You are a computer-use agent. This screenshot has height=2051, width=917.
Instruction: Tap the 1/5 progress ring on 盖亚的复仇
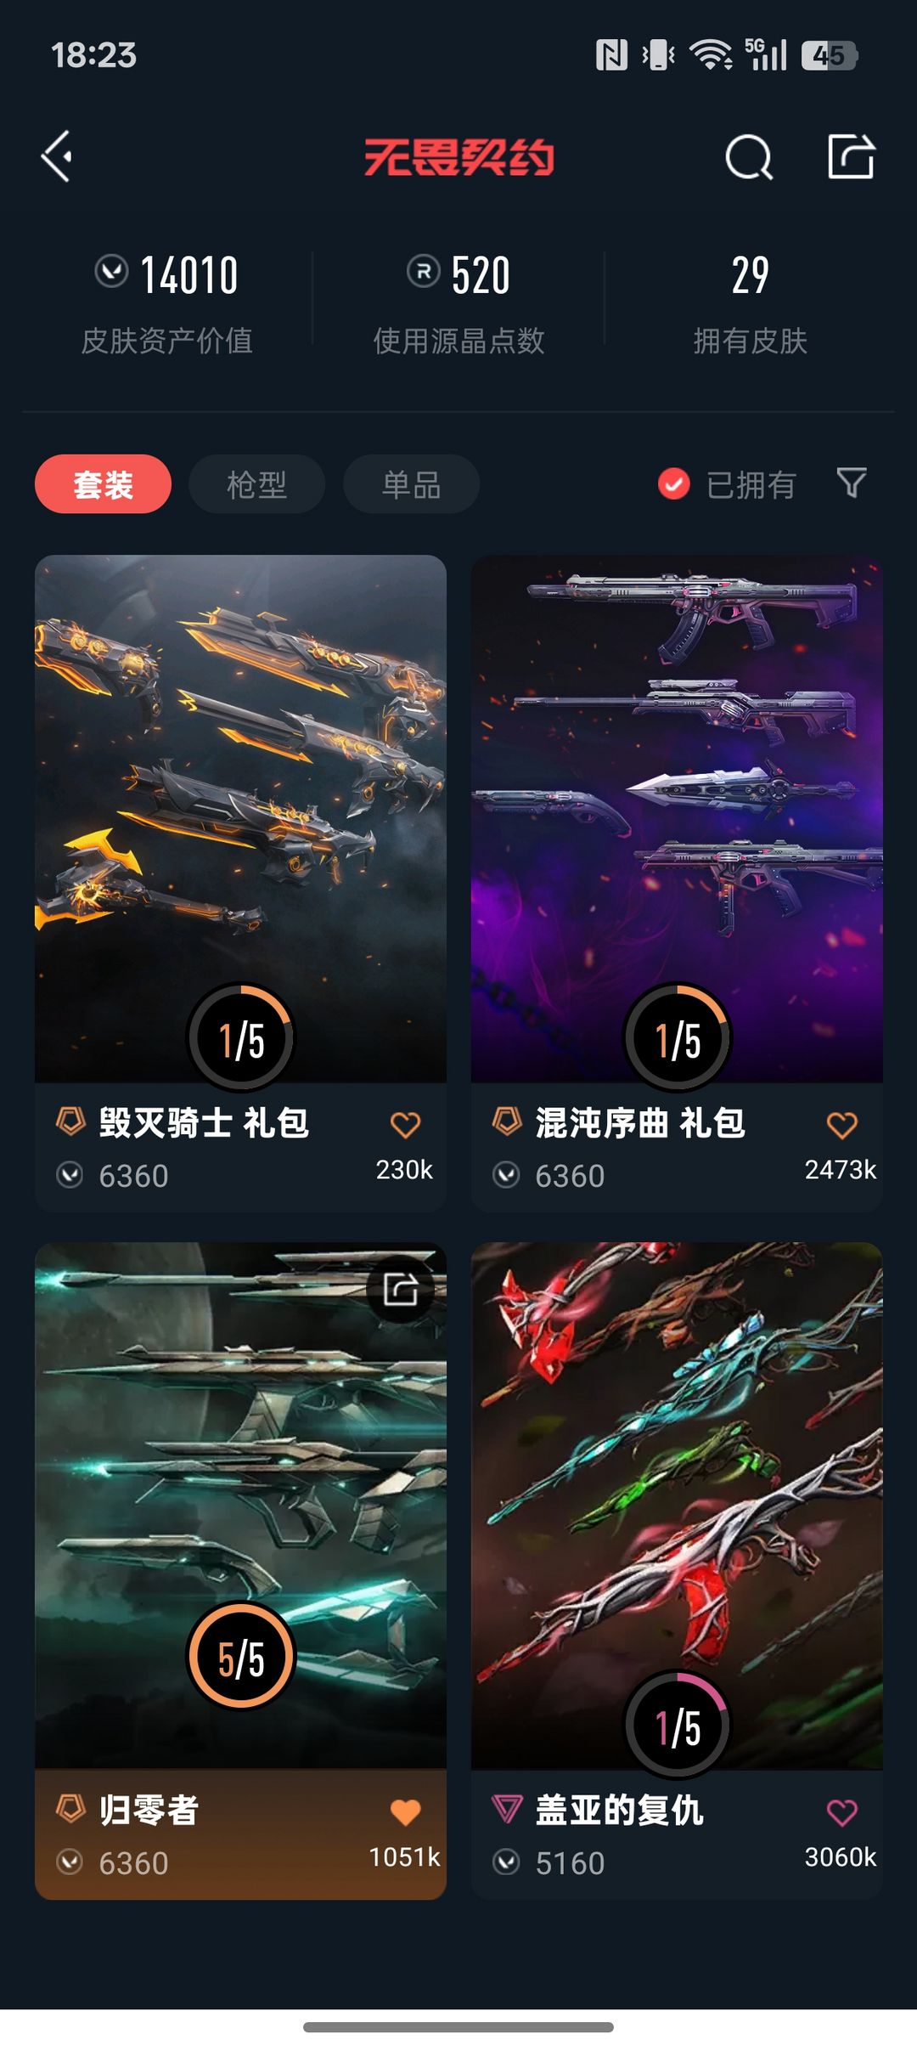(x=678, y=1725)
